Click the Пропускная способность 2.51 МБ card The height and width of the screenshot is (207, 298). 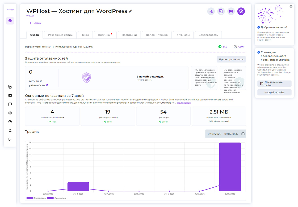(219, 116)
